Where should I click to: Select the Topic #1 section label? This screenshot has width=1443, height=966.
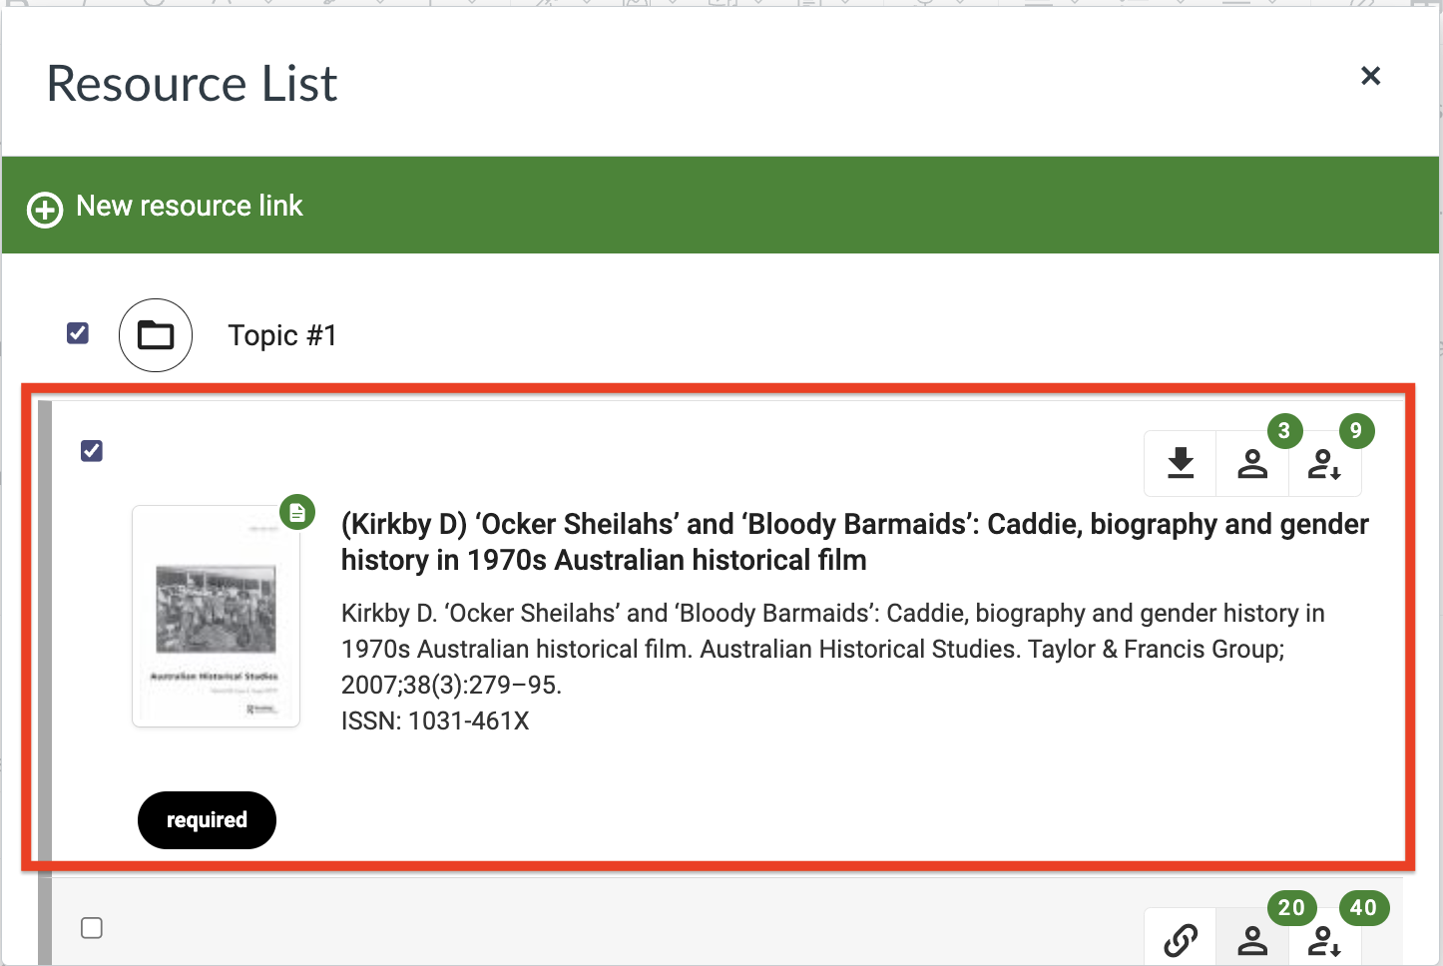click(282, 335)
